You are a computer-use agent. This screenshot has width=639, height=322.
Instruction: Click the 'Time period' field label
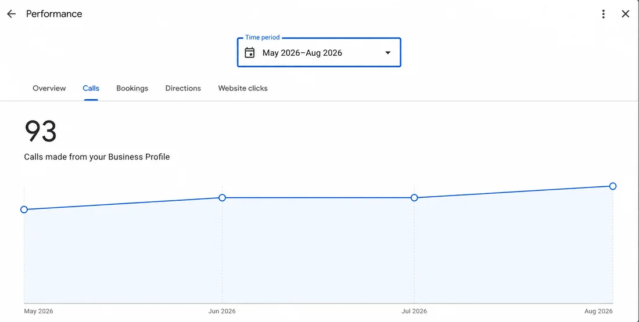pos(263,38)
